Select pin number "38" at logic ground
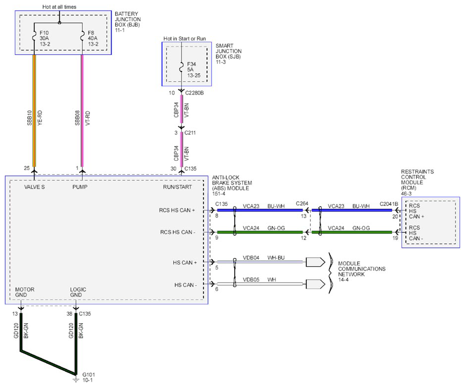 [x=69, y=314]
